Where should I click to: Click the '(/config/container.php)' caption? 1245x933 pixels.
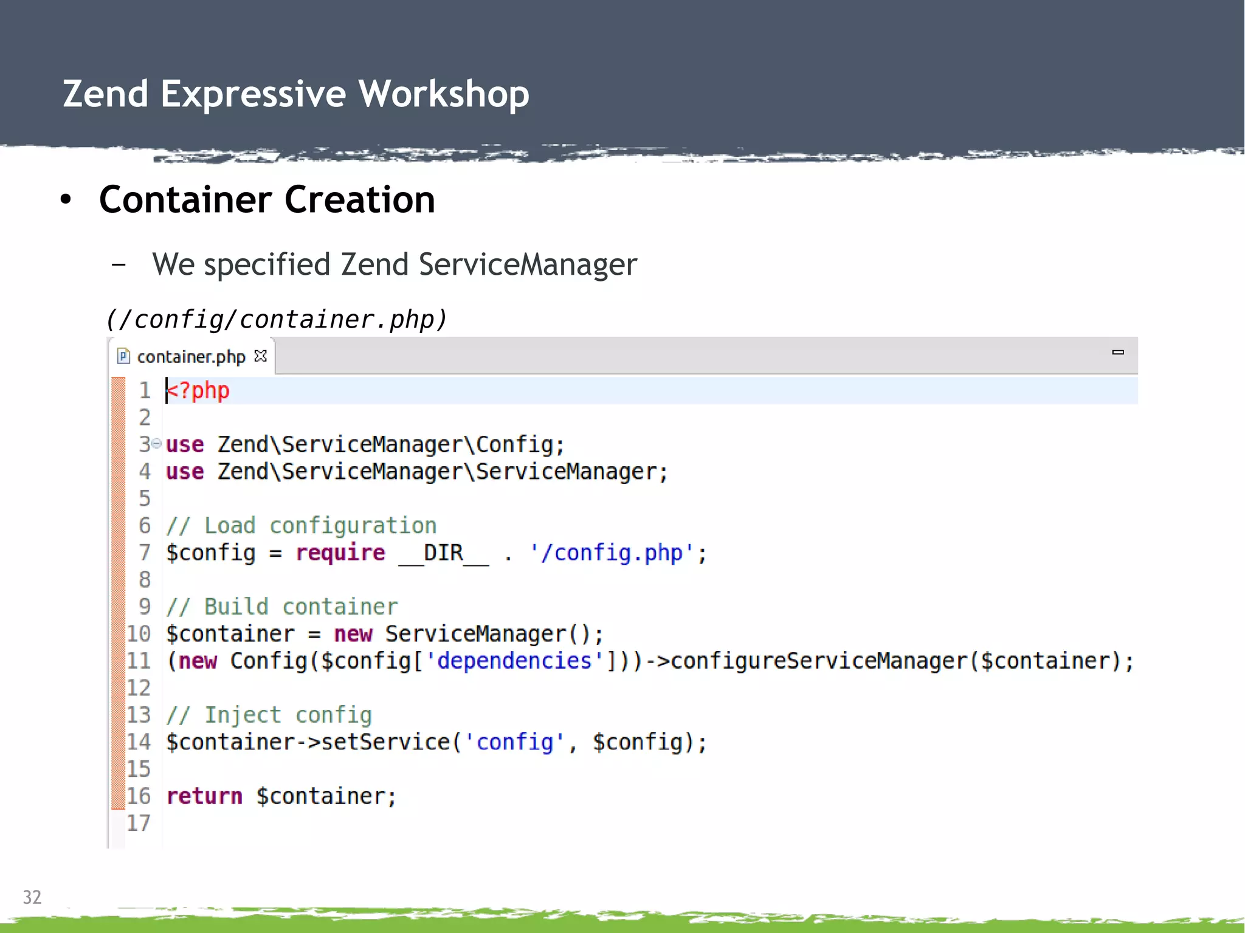tap(277, 320)
